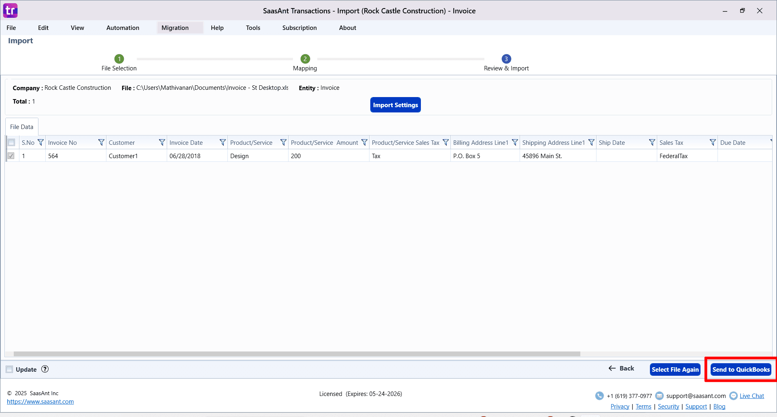Viewport: 777px width, 417px height.
Task: Open the Security link
Action: 669,406
